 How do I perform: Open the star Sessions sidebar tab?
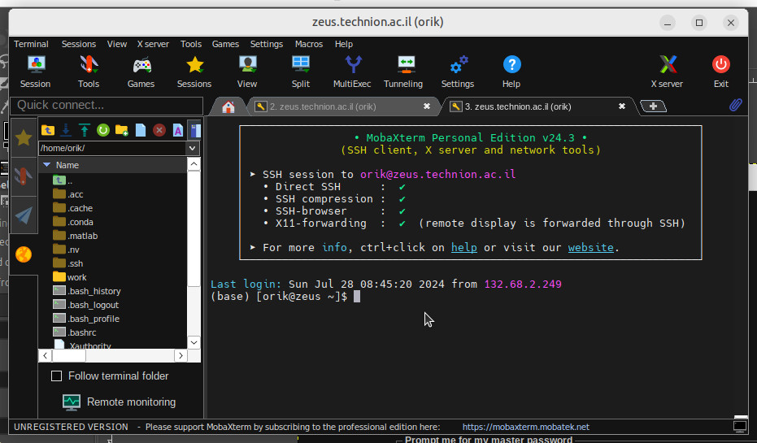point(23,138)
